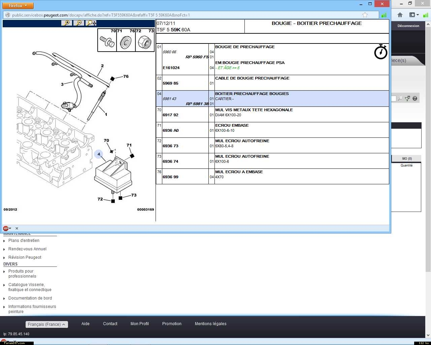Click callout 4 in the parts diagram
Screen dimensions: 431x345
point(99,154)
